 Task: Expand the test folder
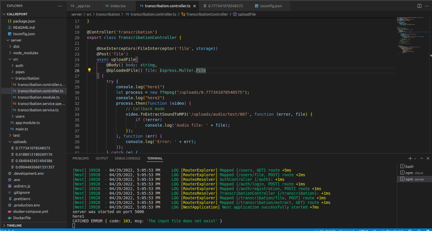point(34,135)
